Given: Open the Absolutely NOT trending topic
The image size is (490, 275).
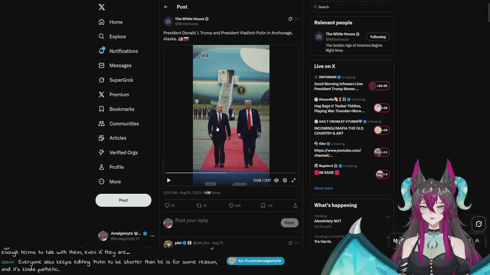Looking at the screenshot, I should coord(328,221).
